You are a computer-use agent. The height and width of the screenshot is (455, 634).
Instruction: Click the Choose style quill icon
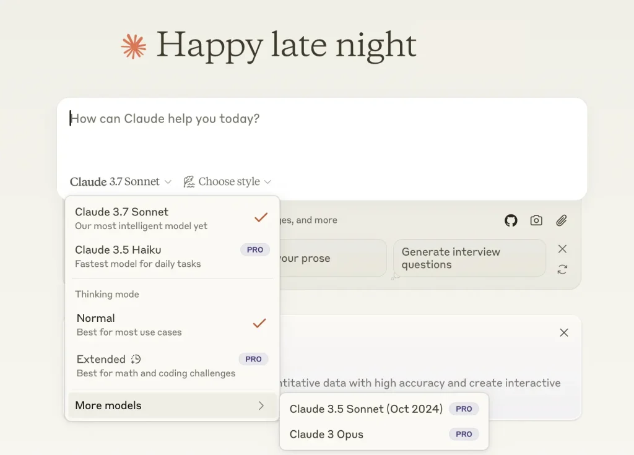click(189, 181)
